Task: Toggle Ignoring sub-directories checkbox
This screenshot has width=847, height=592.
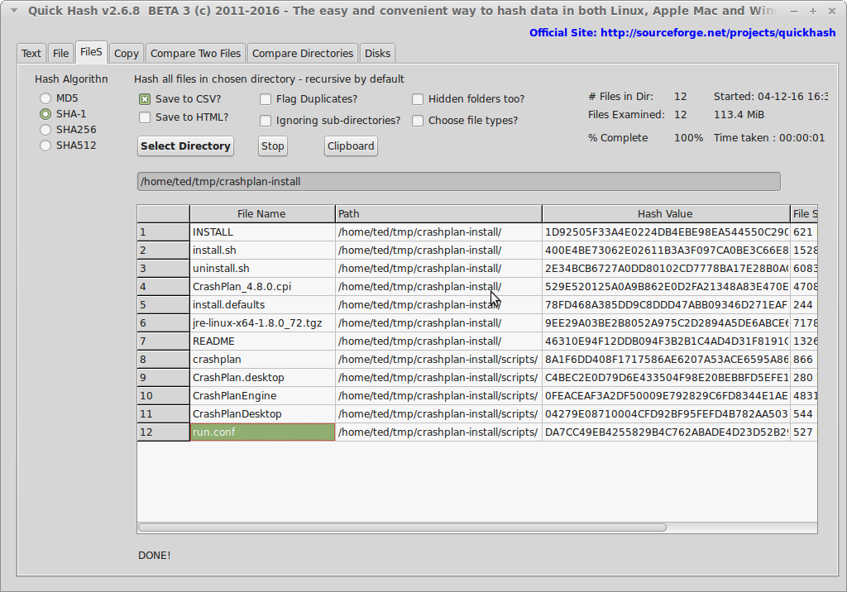Action: click(266, 121)
